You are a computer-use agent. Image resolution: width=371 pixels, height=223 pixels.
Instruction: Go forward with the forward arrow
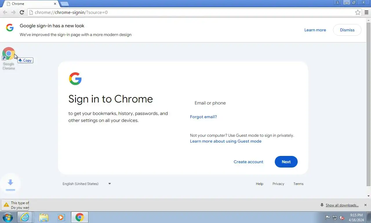tap(13, 12)
